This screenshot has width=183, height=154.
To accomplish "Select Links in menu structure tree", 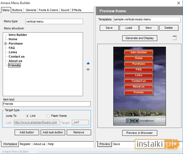I will (13, 52).
